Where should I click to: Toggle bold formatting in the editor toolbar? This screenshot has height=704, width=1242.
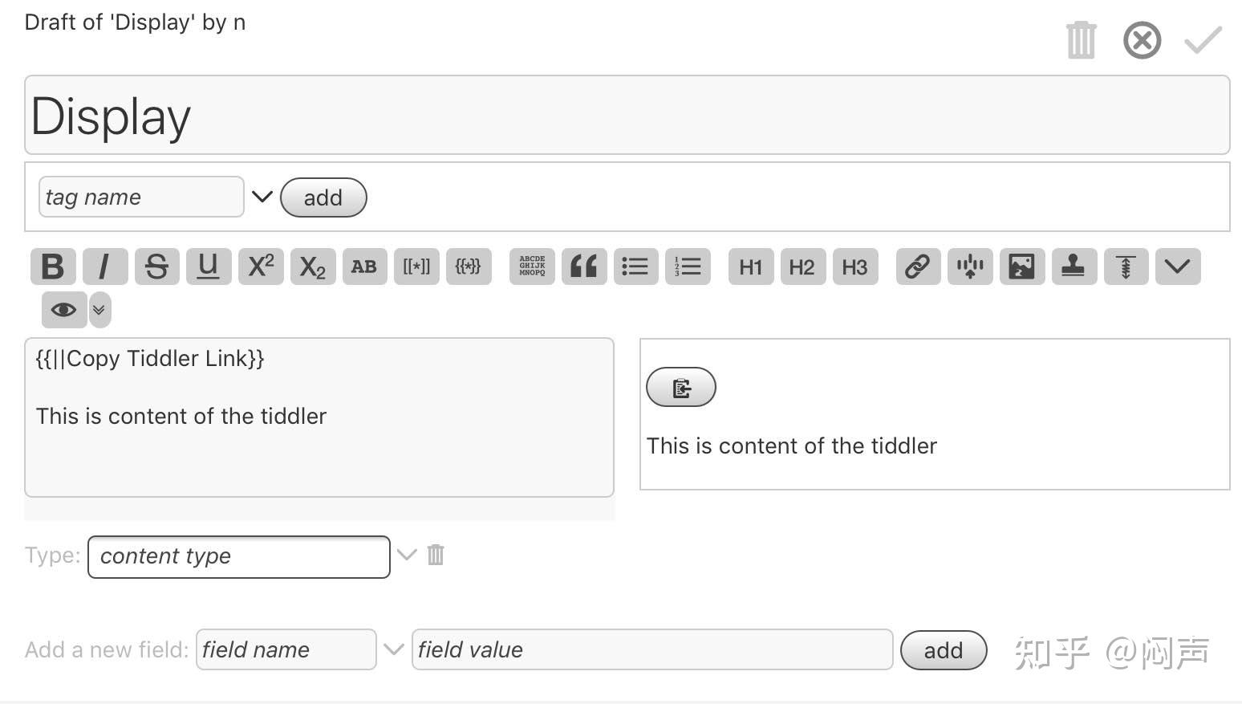click(x=53, y=267)
